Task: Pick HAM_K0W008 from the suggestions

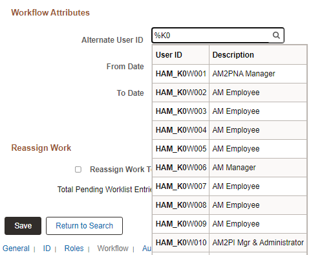Action: point(230,205)
